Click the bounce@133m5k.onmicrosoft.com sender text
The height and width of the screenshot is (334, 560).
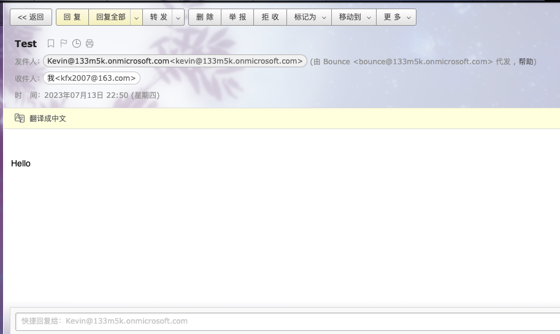click(423, 62)
